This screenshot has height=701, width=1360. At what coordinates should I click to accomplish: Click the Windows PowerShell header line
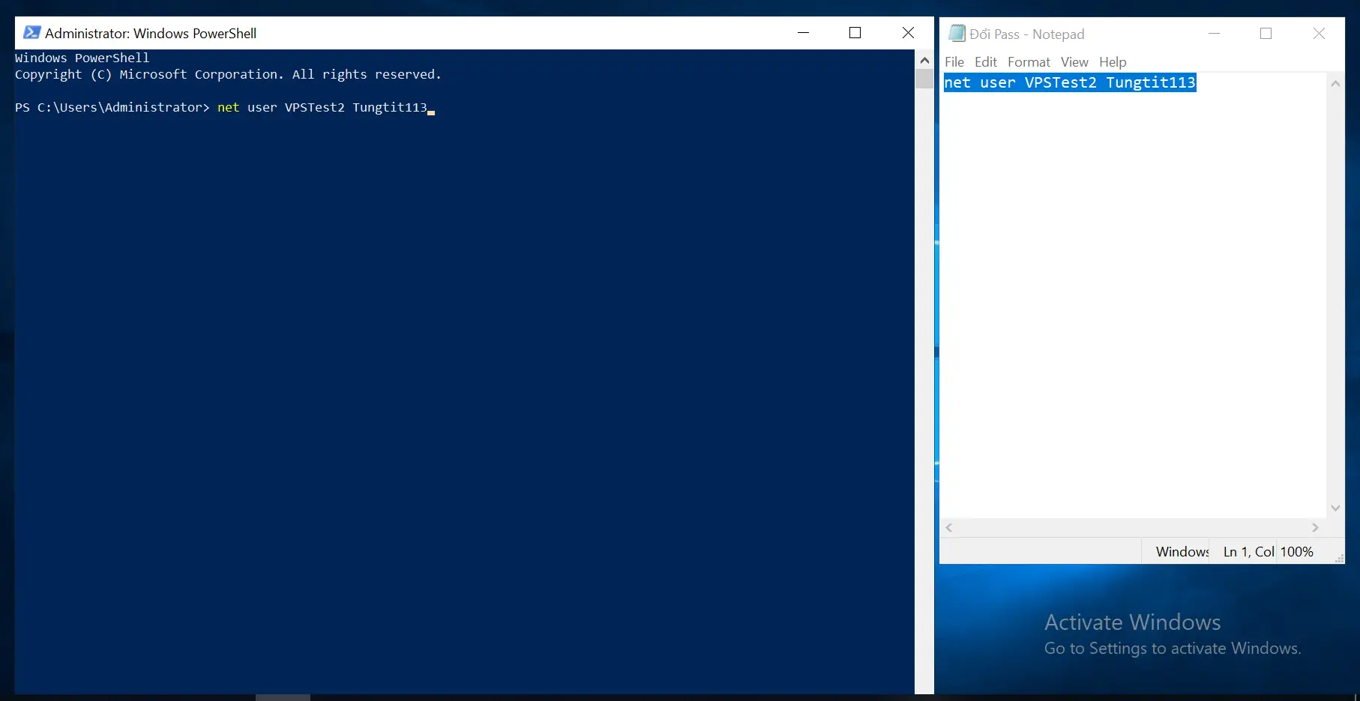(x=82, y=58)
